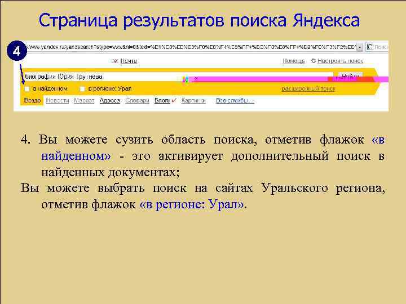Select the Везде tab
This screenshot has height=304, width=406.
click(x=32, y=100)
